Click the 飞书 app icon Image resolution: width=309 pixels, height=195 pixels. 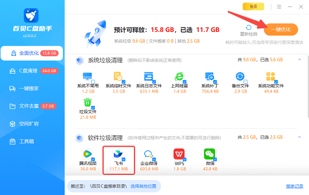click(x=118, y=154)
